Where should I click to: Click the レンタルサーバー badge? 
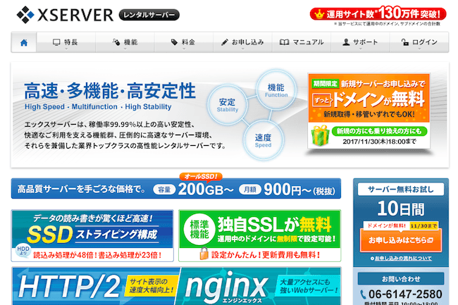pyautogui.click(x=149, y=15)
